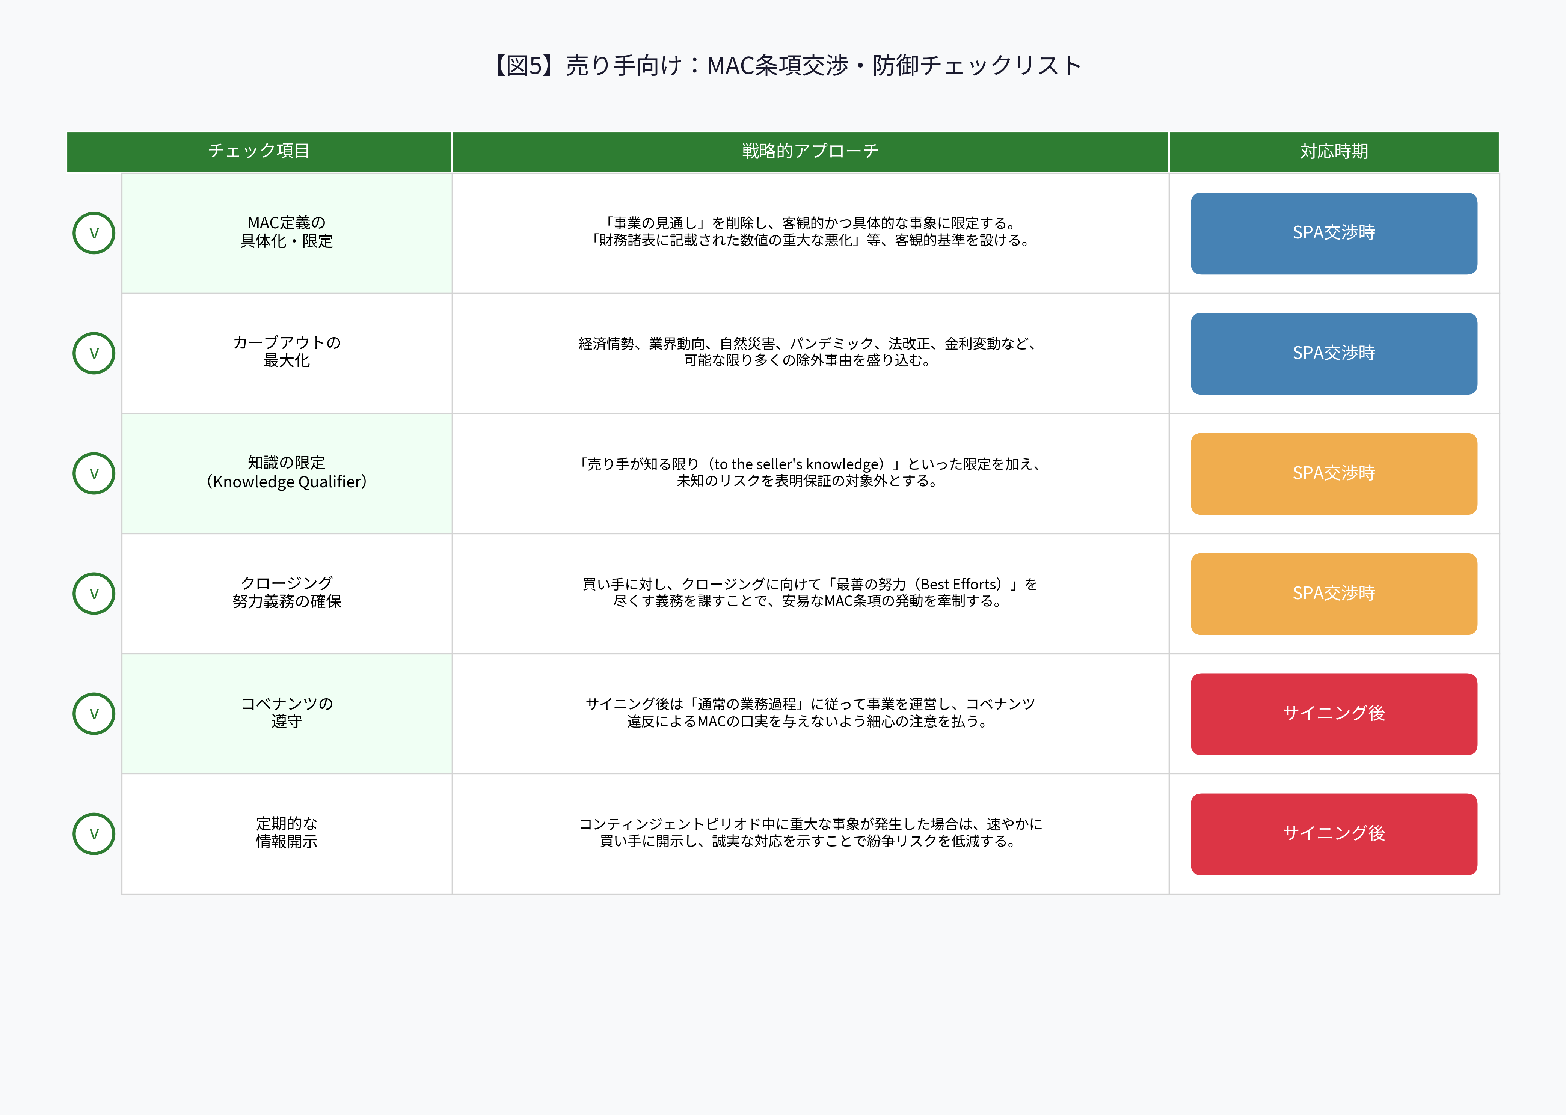The height and width of the screenshot is (1115, 1566).
Task: Toggle the checkmark for クロージング努力義務の確保
Action: coord(94,593)
